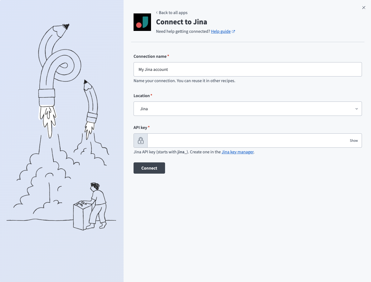Click the Connect button
371x282 pixels.
pos(149,168)
